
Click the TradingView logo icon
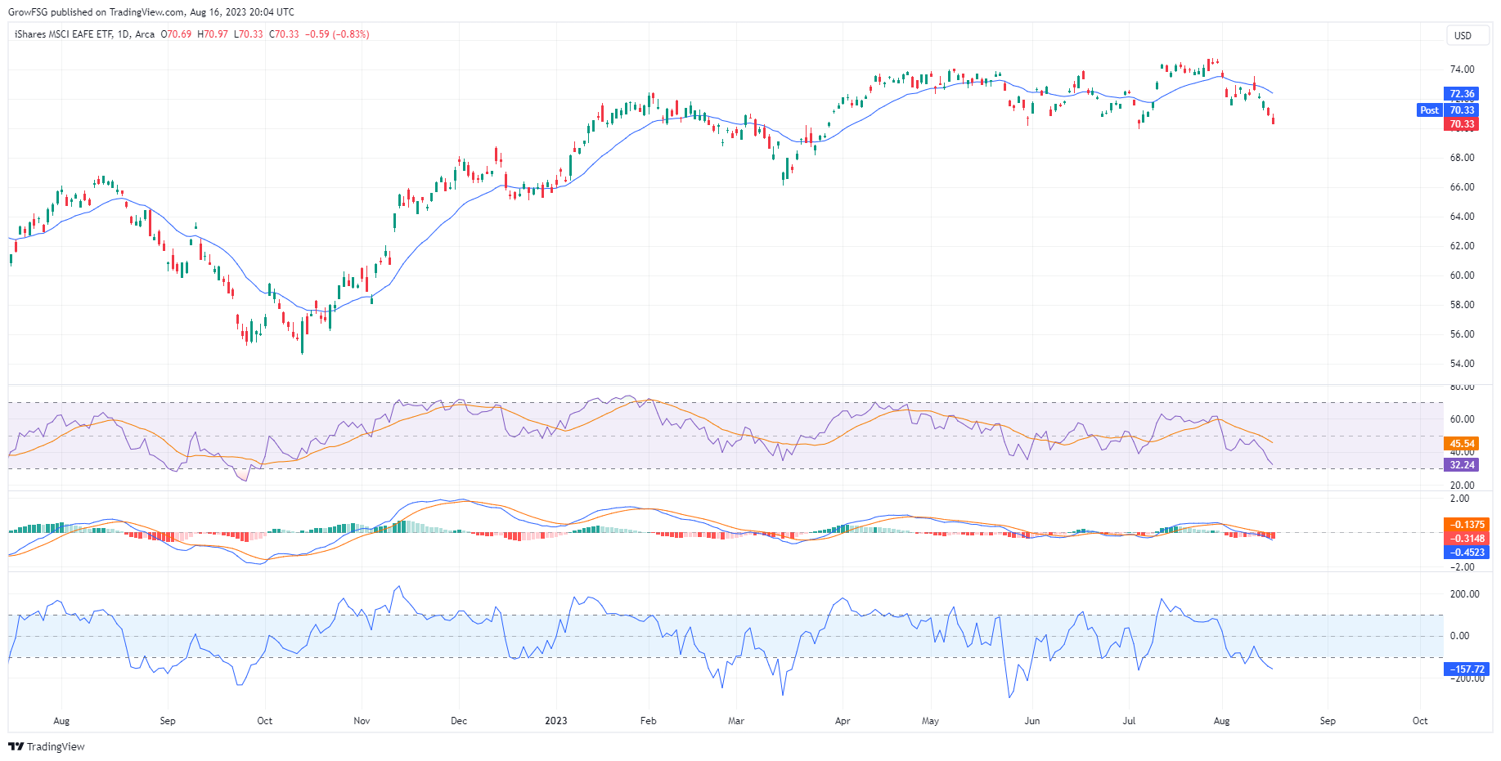[x=16, y=746]
